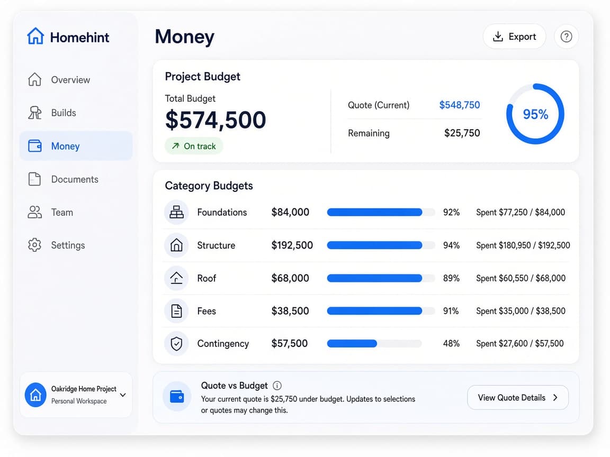Click the Foundations $84,000 budget amount
This screenshot has width=610, height=457.
click(x=290, y=212)
